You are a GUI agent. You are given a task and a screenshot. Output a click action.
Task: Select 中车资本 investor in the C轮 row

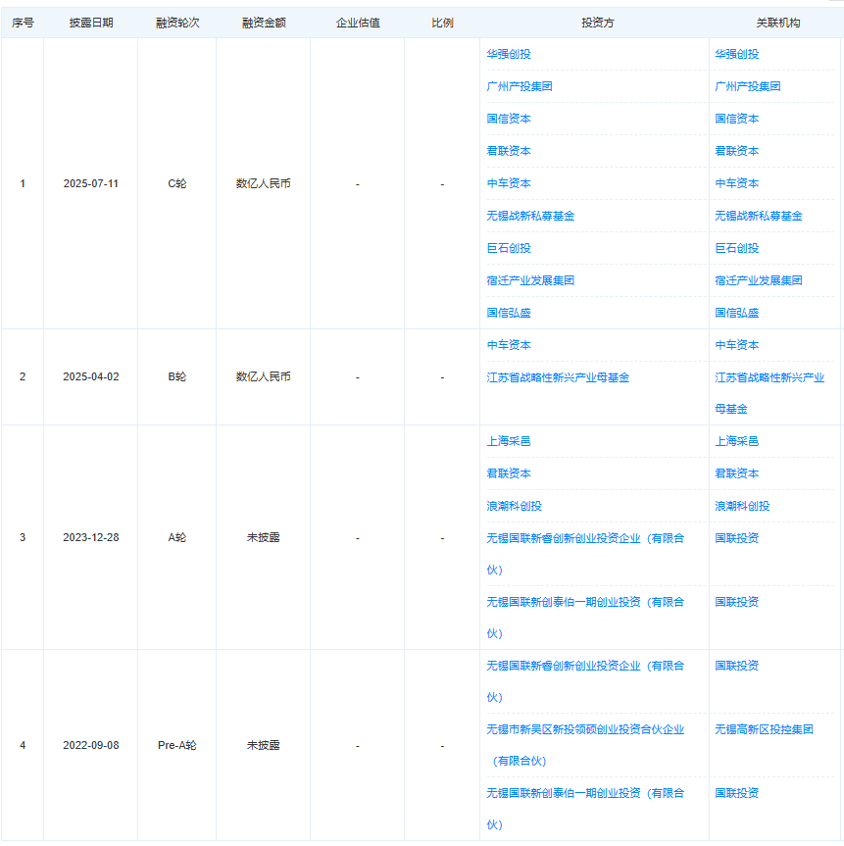pyautogui.click(x=509, y=183)
